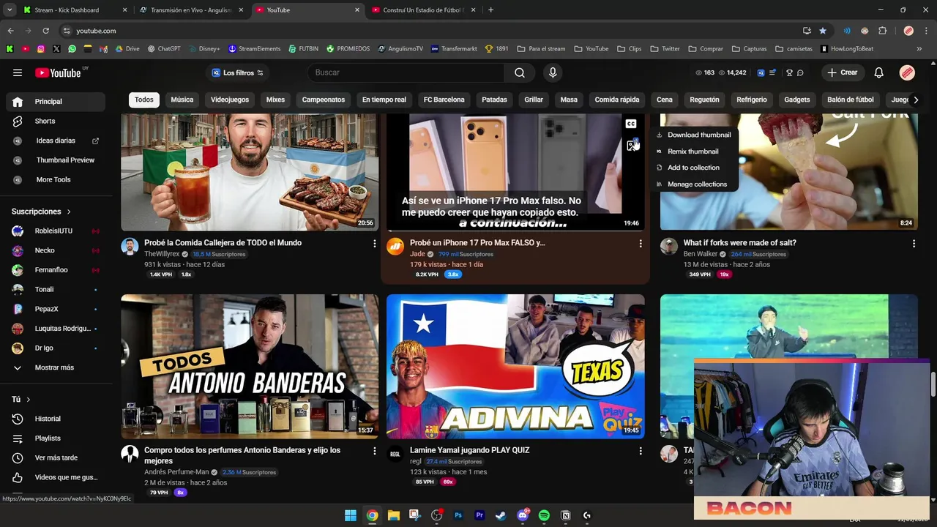Click the Jade channel avatar
Screen dimensions: 937x527
tap(395, 246)
